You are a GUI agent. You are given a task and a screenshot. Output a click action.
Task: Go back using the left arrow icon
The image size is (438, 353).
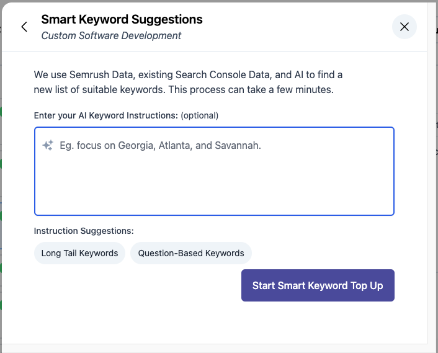coord(24,27)
